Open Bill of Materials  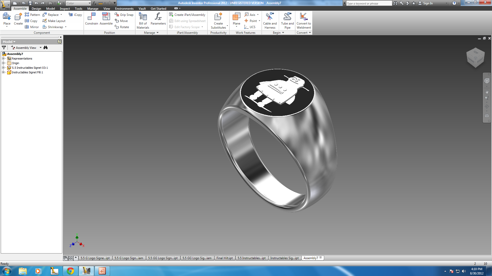(143, 21)
